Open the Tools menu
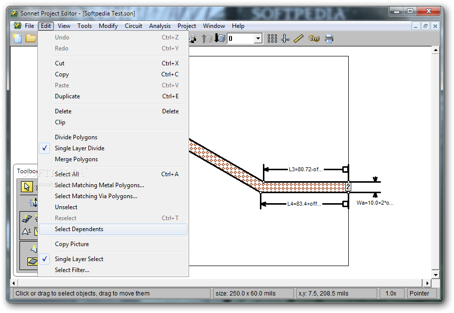The height and width of the screenshot is (313, 454). (84, 26)
